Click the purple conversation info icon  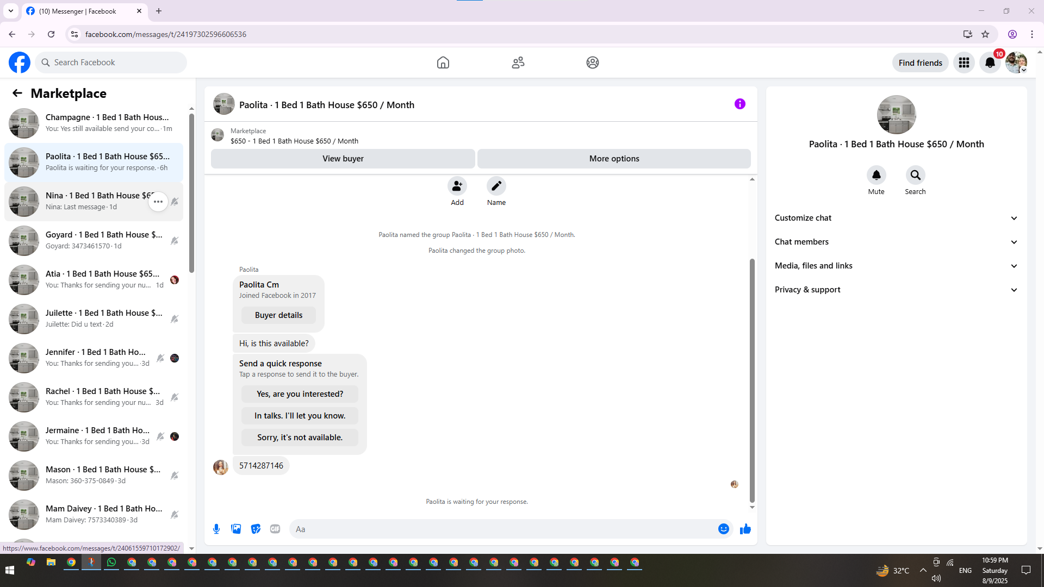[739, 104]
